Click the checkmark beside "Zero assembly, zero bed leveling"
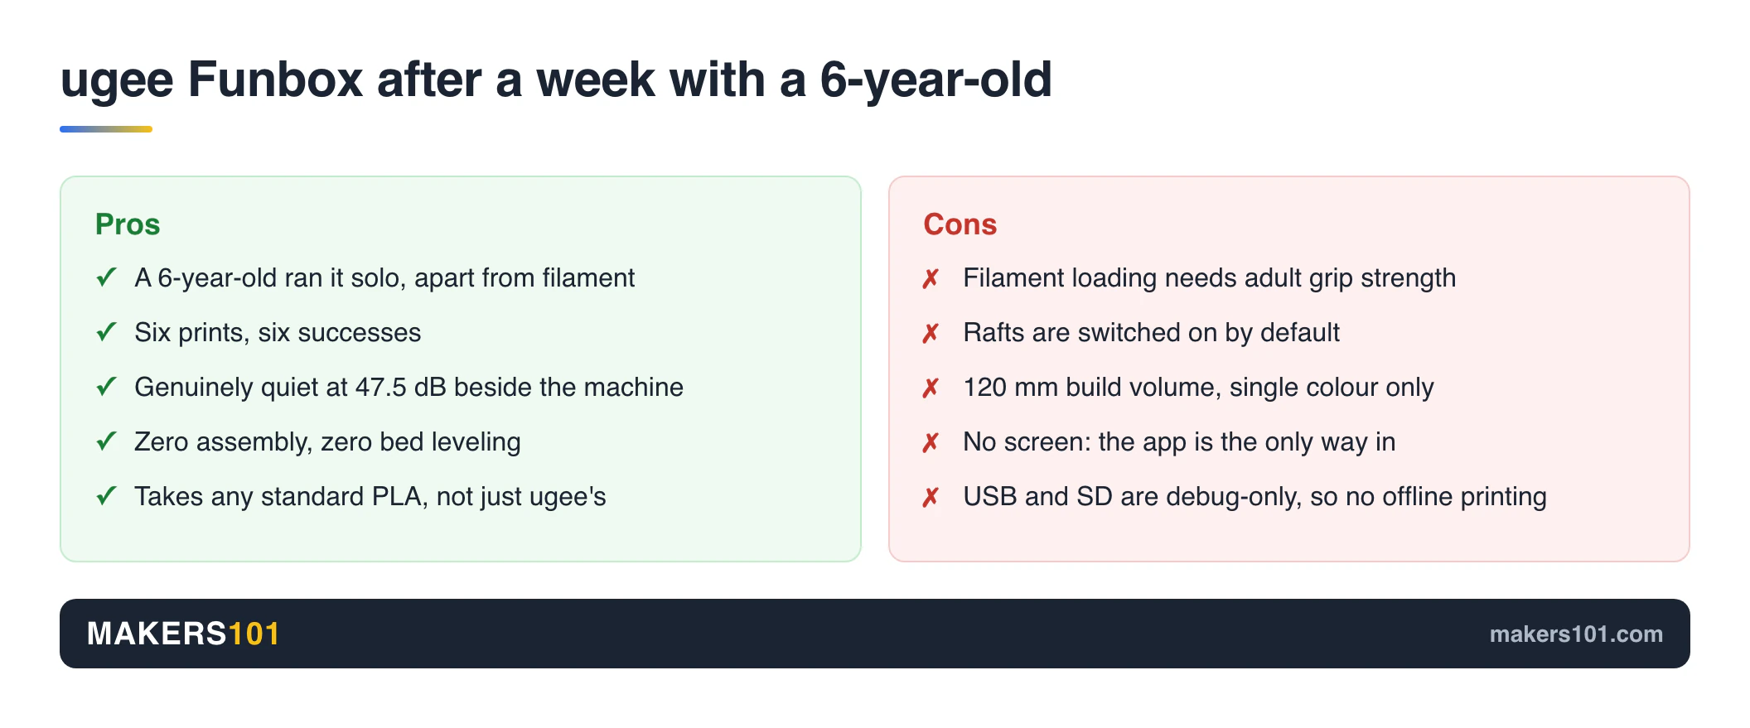The height and width of the screenshot is (728, 1750). [x=106, y=441]
